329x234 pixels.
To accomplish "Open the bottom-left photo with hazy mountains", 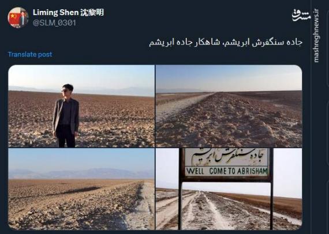I will point(81,189).
